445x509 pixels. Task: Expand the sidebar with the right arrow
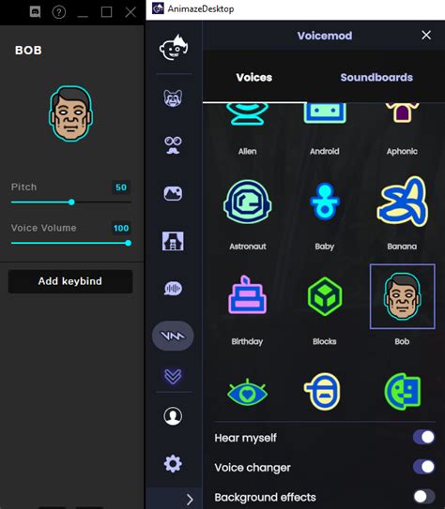pos(190,500)
